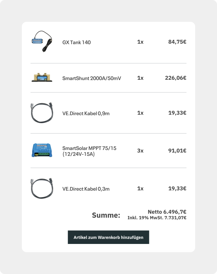
Task: Click the 91,01€ SmartSolar price
Action: click(177, 151)
